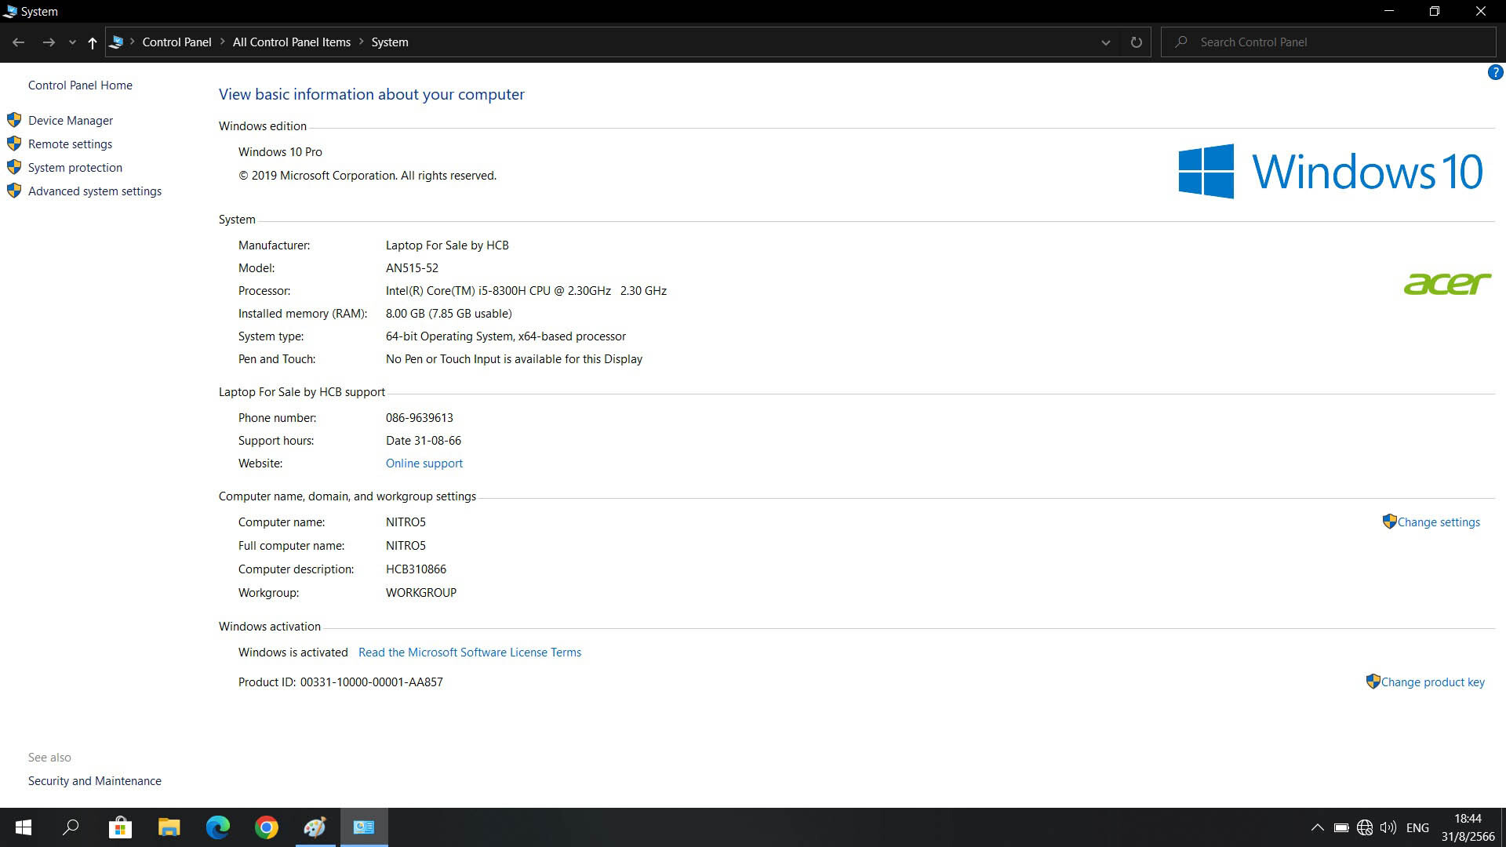The width and height of the screenshot is (1506, 847).
Task: Click shield icon beside Advanced system settings
Action: coord(14,191)
